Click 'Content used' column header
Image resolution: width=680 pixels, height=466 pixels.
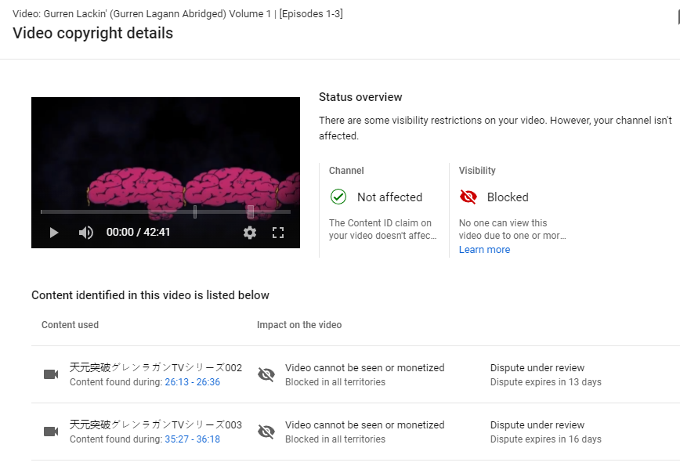coord(70,325)
